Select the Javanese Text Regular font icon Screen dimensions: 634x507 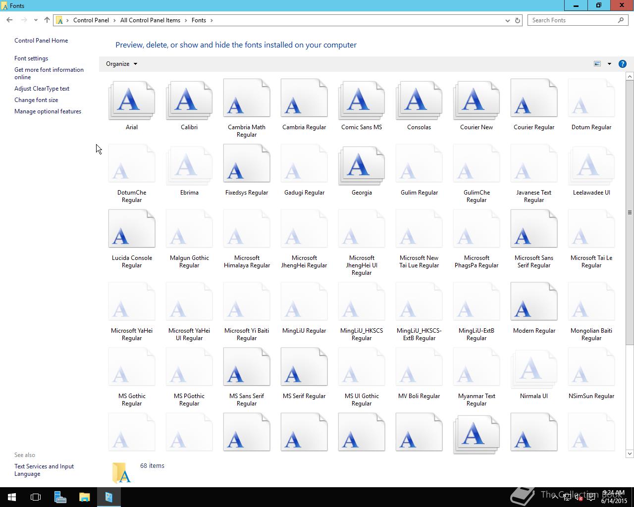pyautogui.click(x=534, y=163)
